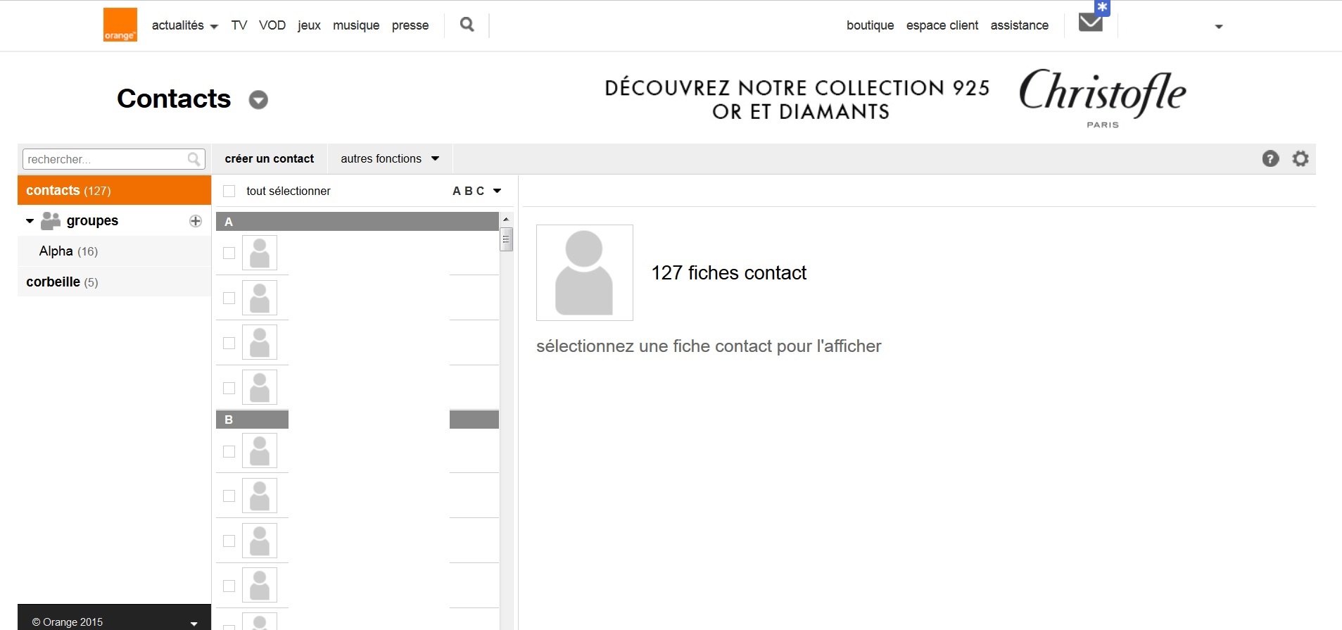Open espace client link
This screenshot has width=1342, height=630.
942,25
